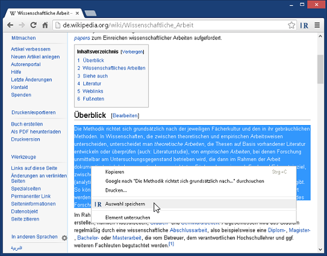Viewport: 327px width, 256px height.
Task: Visit the Autorenportal sidebar link
Action: click(26, 64)
